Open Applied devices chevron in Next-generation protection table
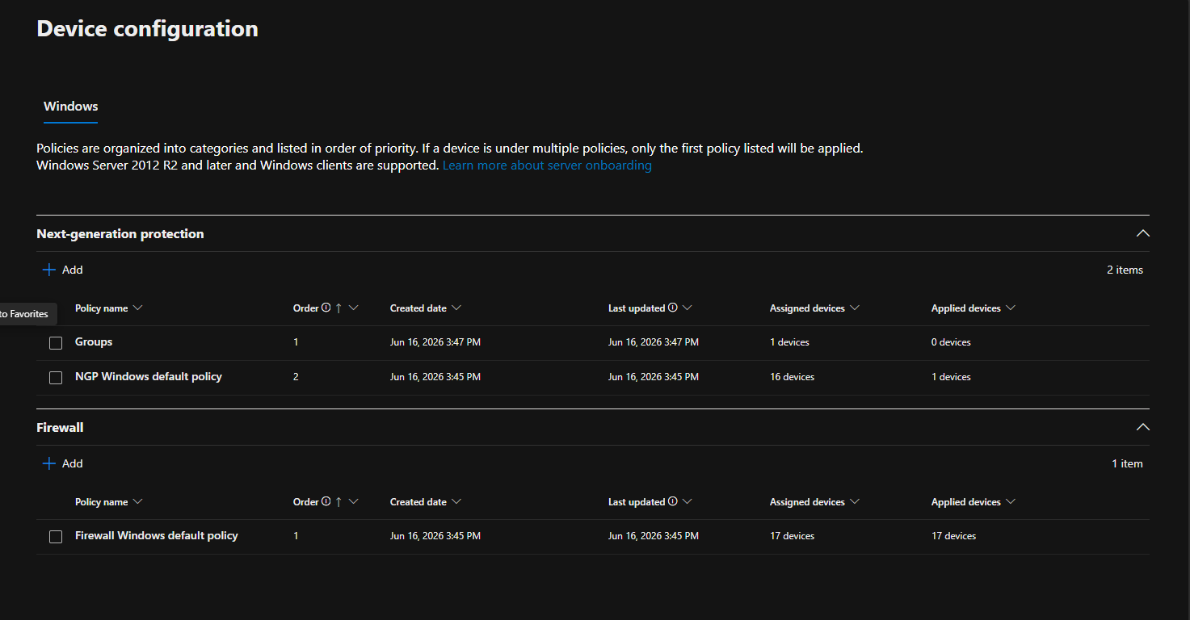 point(1011,308)
